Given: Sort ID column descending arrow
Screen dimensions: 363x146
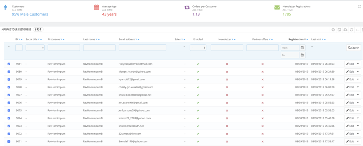Looking at the screenshot, I should point(19,40).
